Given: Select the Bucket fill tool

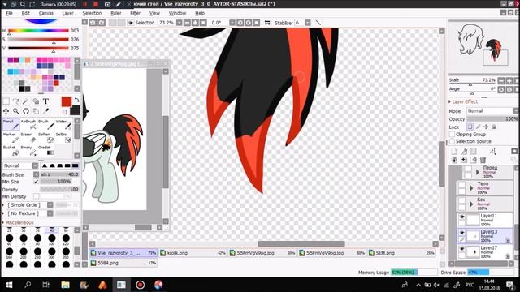Looking at the screenshot, I should [x=11, y=151].
